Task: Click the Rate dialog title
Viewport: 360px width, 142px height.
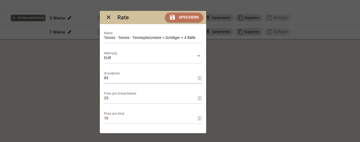Action: 123,17
